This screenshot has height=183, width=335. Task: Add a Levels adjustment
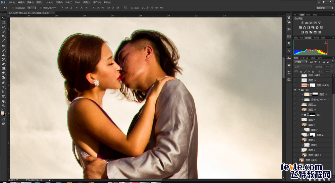coord(307,23)
